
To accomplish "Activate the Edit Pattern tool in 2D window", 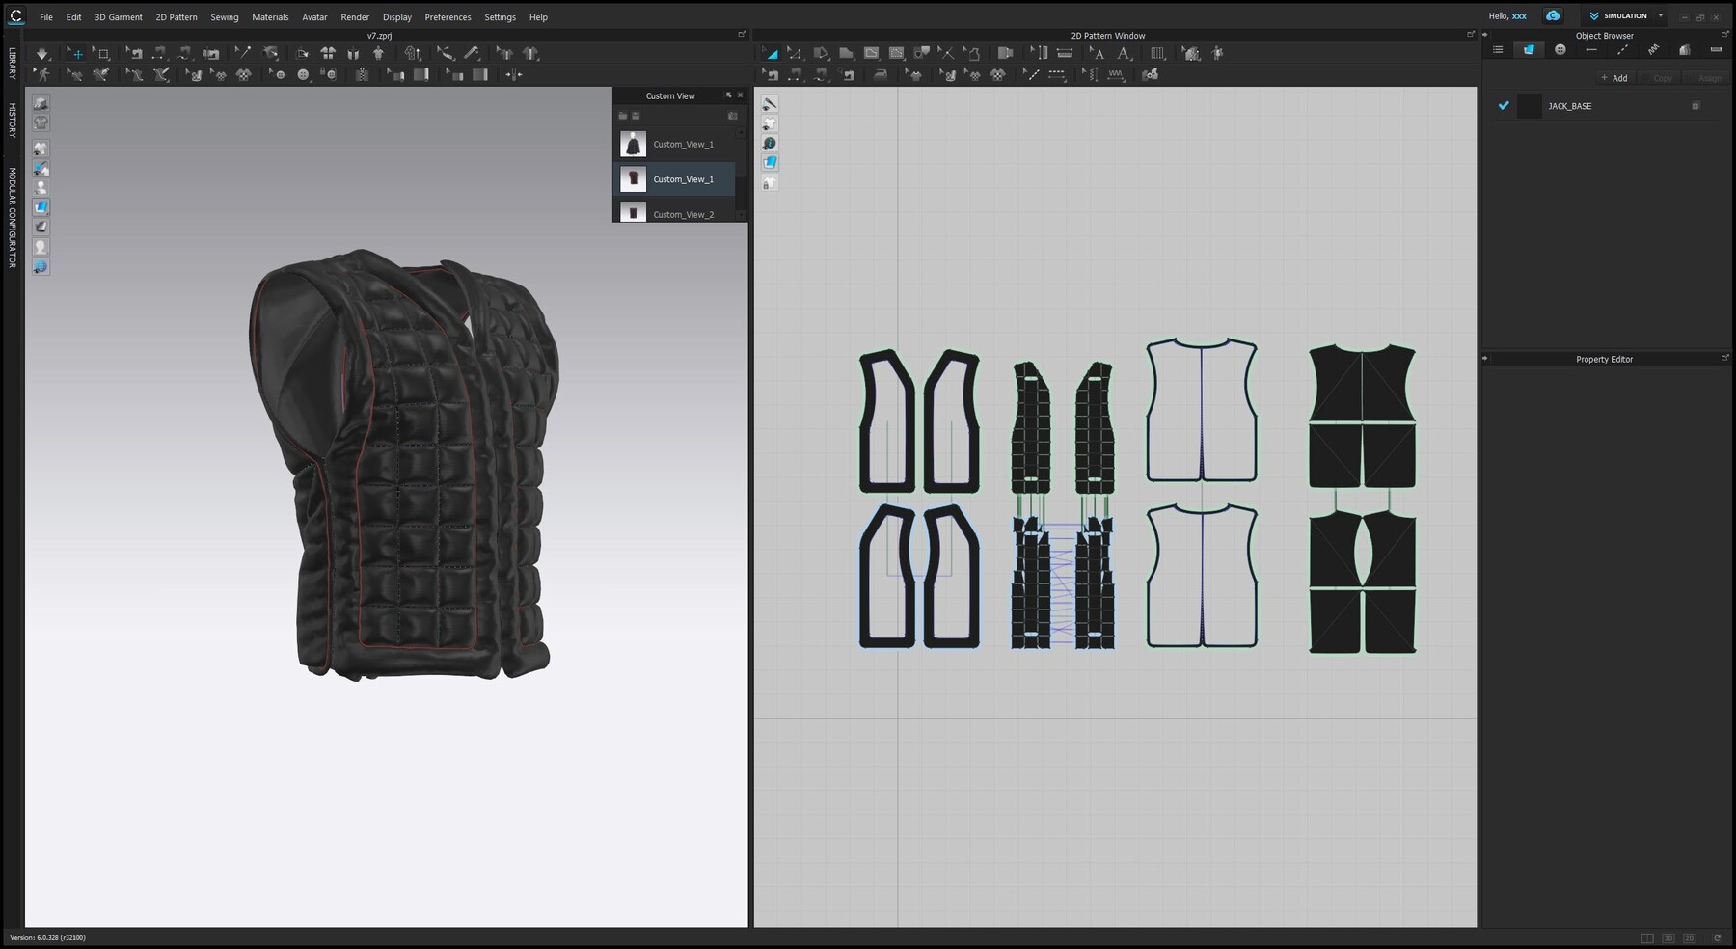I will click(794, 53).
